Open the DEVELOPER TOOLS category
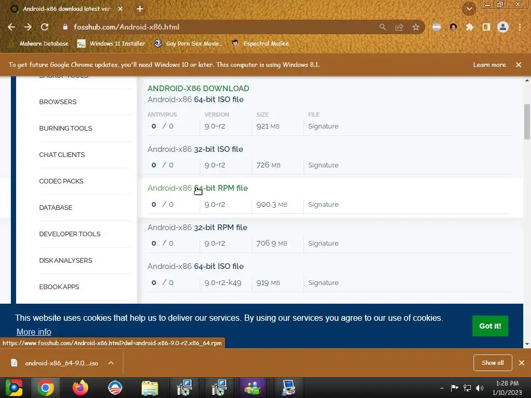This screenshot has width=531, height=398. click(70, 234)
